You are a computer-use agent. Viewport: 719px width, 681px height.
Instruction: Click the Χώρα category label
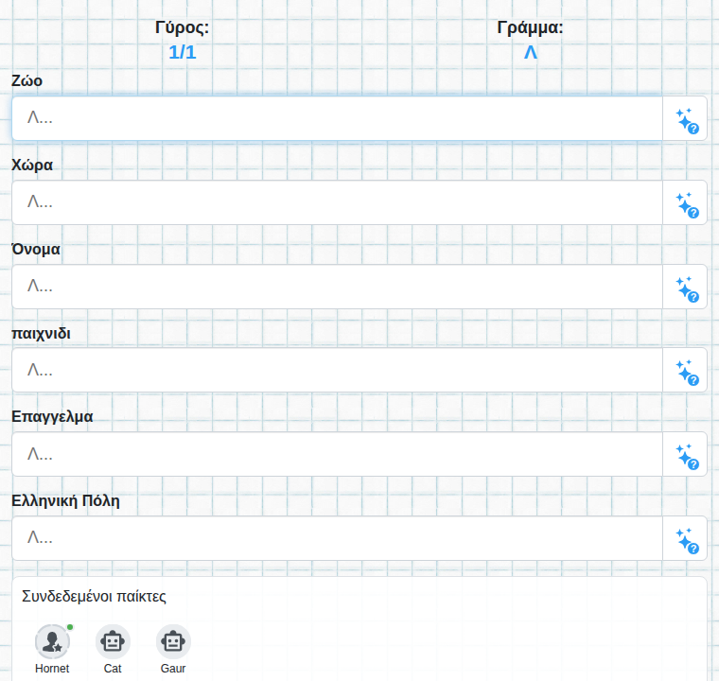32,165
